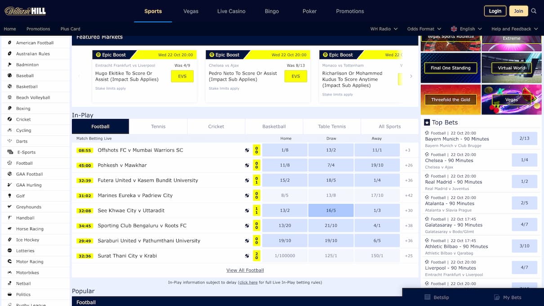Open the View All Football link

point(245,270)
